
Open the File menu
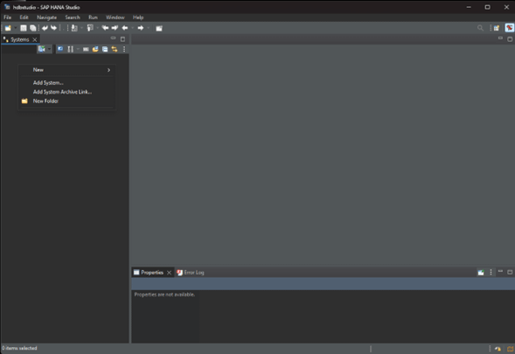[x=8, y=17]
